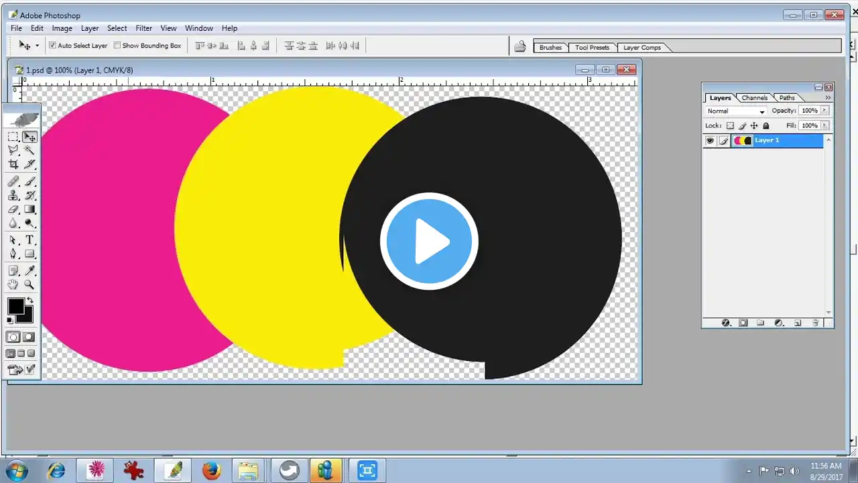Create a new layer from Layers panel
Screen dimensions: 858x483
coord(798,323)
